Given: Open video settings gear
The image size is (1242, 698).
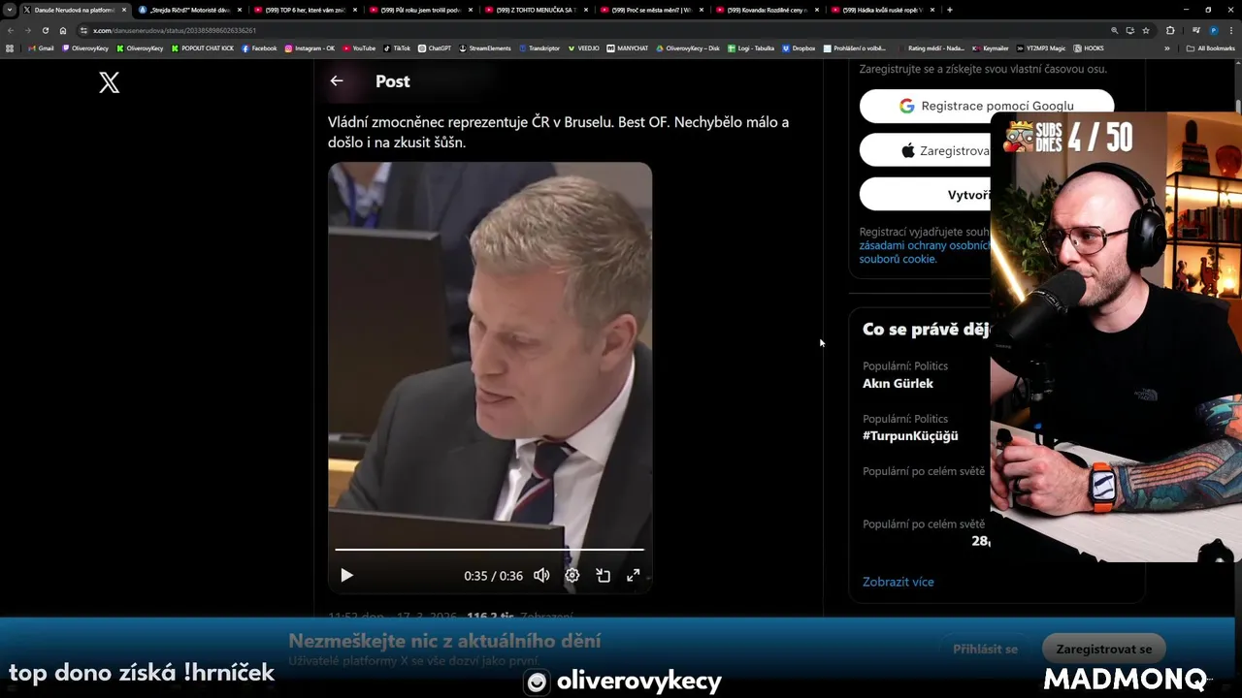Looking at the screenshot, I should pyautogui.click(x=572, y=575).
